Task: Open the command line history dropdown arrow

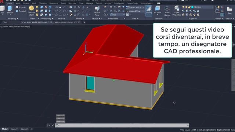Action: (188, 125)
